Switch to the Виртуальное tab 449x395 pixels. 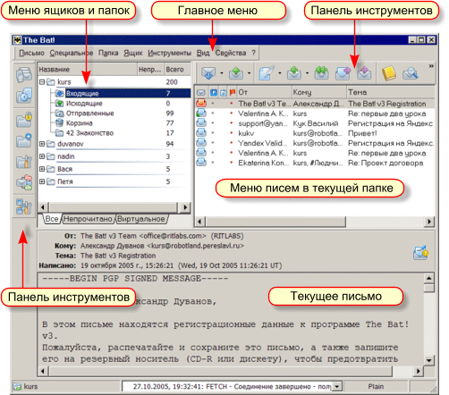click(x=141, y=219)
